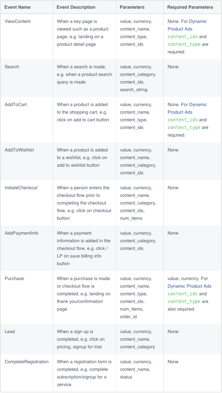
Task: Click the Required Parameters column header
Action: click(x=190, y=7)
